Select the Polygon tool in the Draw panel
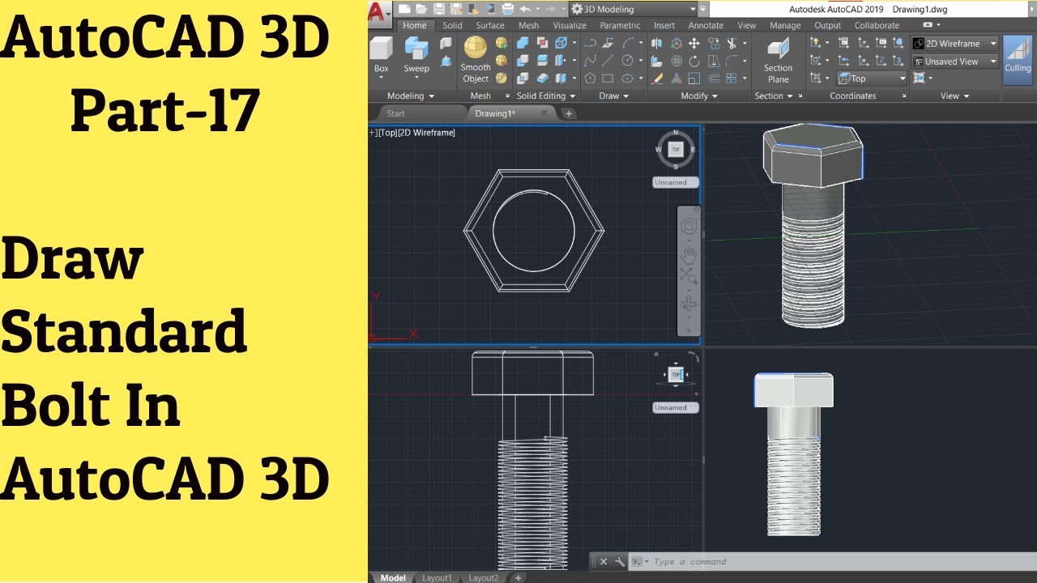Image resolution: width=1037 pixels, height=583 pixels. [590, 79]
